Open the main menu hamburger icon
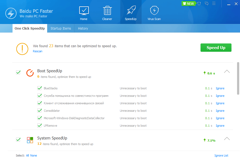 [214, 3]
